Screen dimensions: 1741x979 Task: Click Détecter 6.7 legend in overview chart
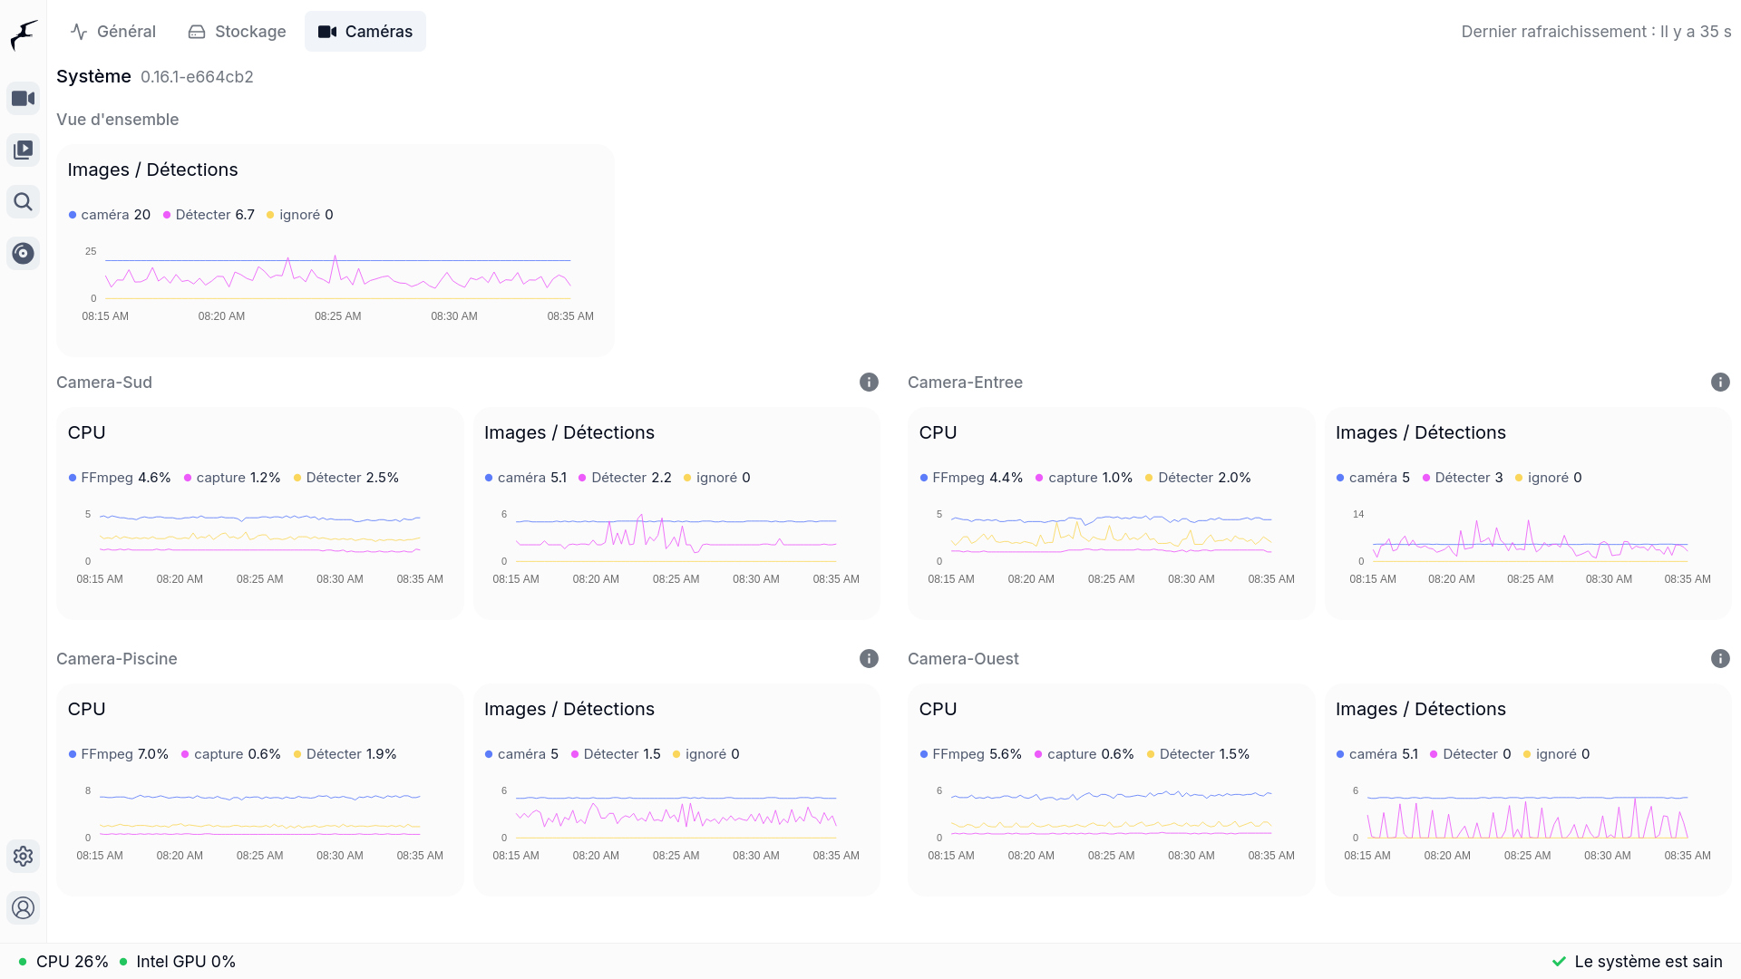[x=209, y=215]
